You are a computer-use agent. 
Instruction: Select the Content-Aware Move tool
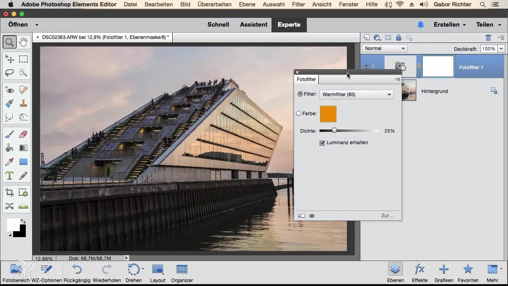[10, 206]
